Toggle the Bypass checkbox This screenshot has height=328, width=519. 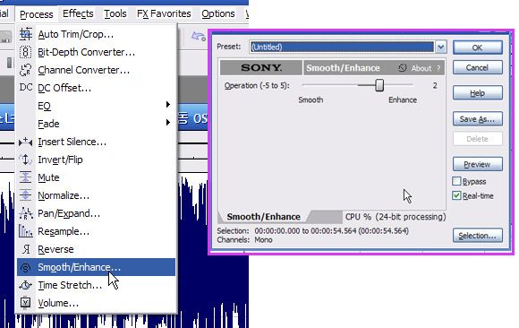[x=456, y=181]
